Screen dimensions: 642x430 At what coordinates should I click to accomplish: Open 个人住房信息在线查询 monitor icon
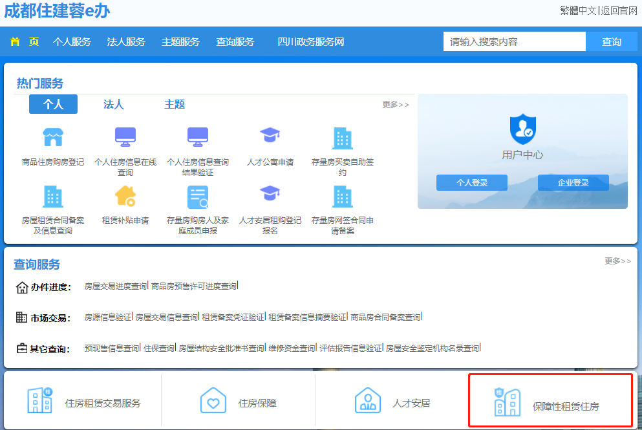tap(125, 137)
